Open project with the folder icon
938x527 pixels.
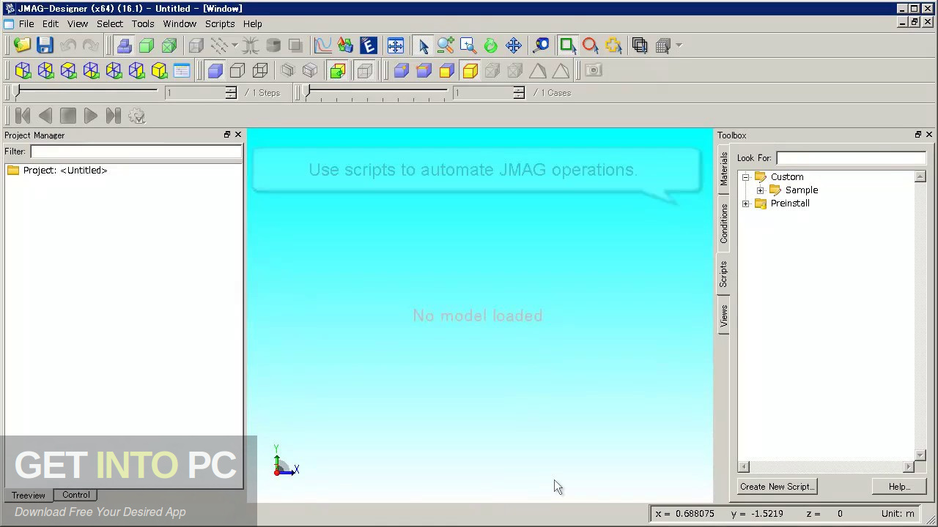coord(22,45)
